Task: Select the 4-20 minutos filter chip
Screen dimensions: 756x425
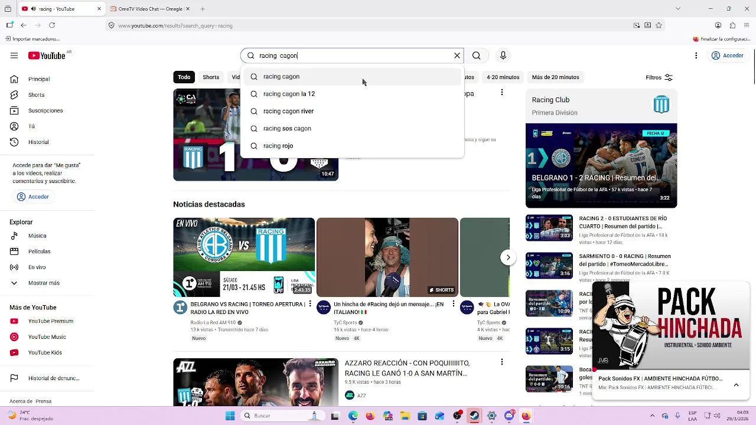Action: (x=503, y=77)
